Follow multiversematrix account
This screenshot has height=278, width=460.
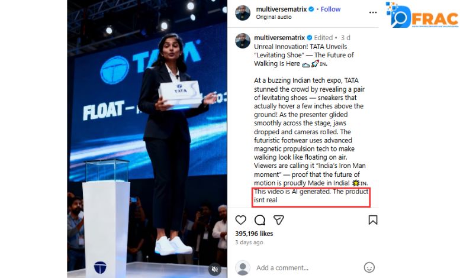(x=330, y=9)
